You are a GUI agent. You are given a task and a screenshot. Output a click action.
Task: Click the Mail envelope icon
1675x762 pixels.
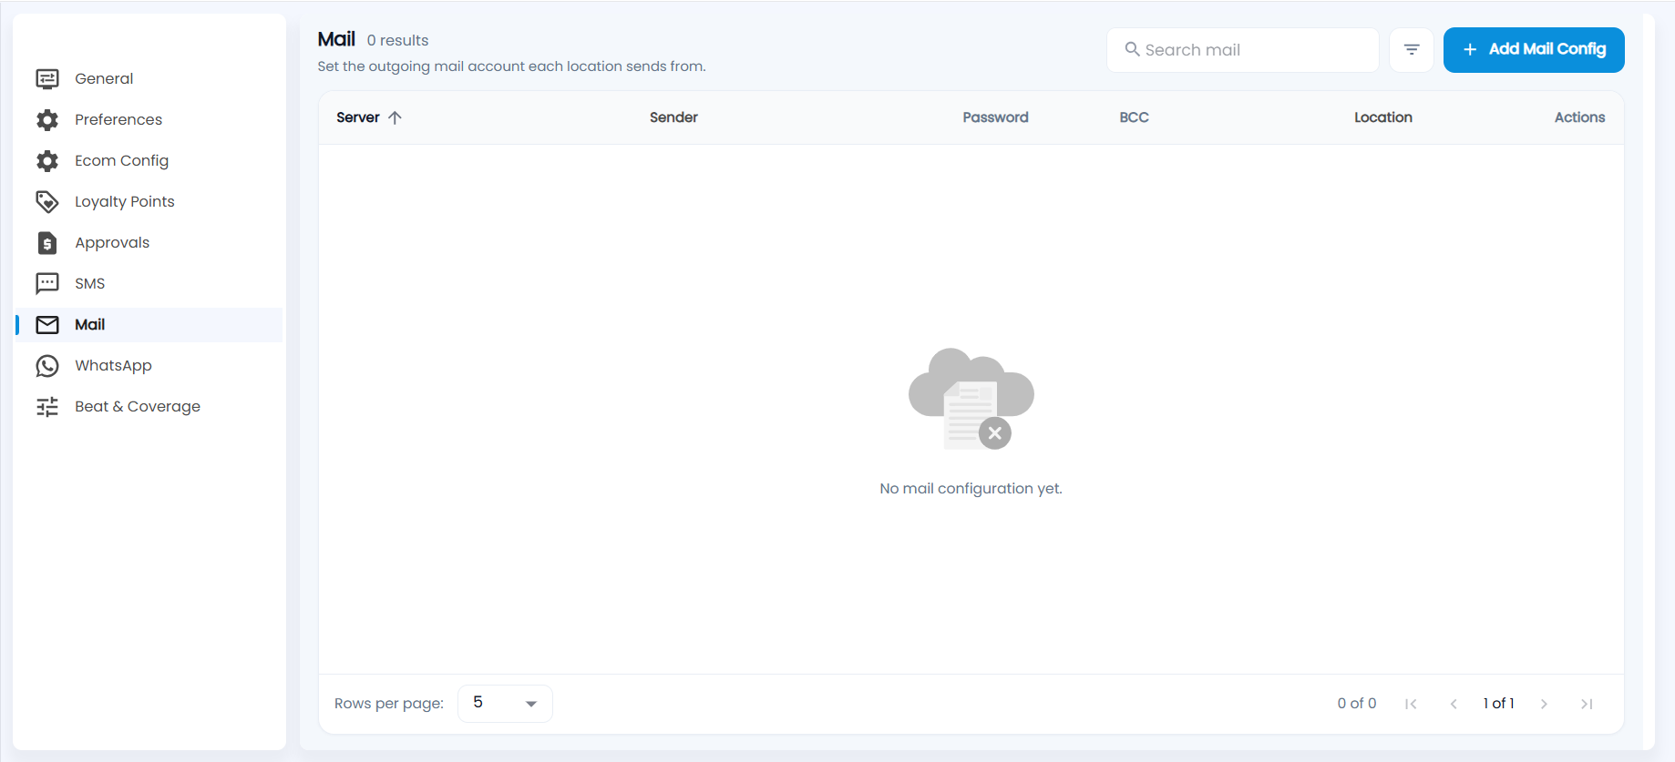click(x=47, y=325)
